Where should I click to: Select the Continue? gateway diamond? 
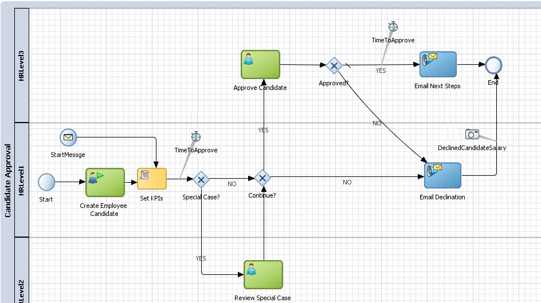pos(262,178)
